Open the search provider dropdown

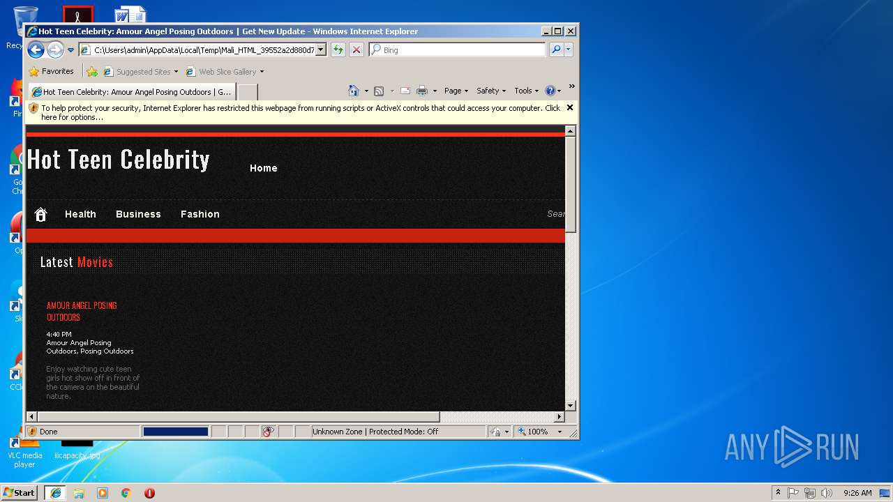click(x=569, y=50)
